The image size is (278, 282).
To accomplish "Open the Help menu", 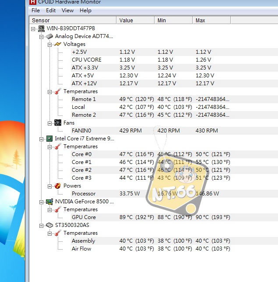I will coord(85,10).
